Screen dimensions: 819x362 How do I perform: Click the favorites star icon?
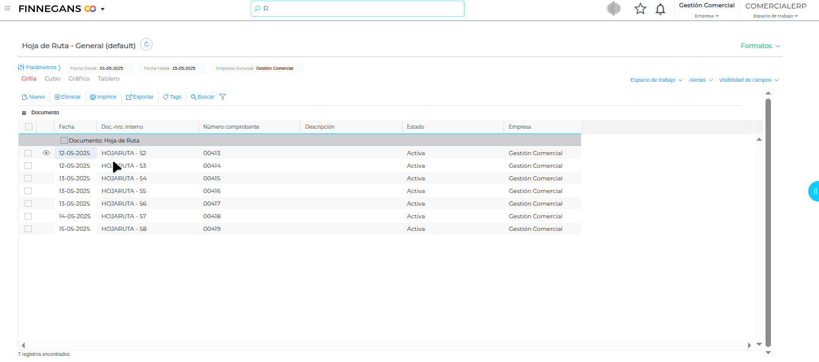640,9
